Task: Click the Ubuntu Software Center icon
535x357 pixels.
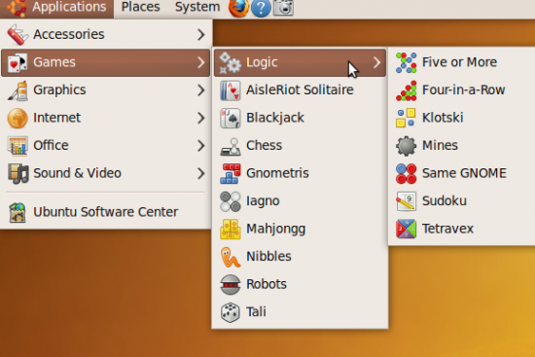Action: pyautogui.click(x=18, y=212)
